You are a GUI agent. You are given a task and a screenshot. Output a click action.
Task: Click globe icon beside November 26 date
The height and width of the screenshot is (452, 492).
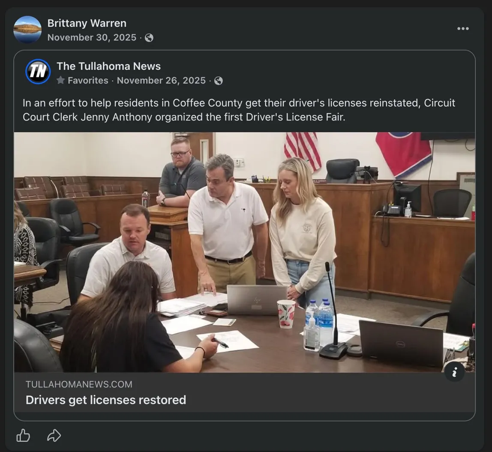pyautogui.click(x=219, y=81)
